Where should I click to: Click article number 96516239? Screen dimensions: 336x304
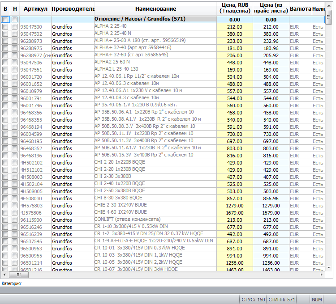(31, 234)
